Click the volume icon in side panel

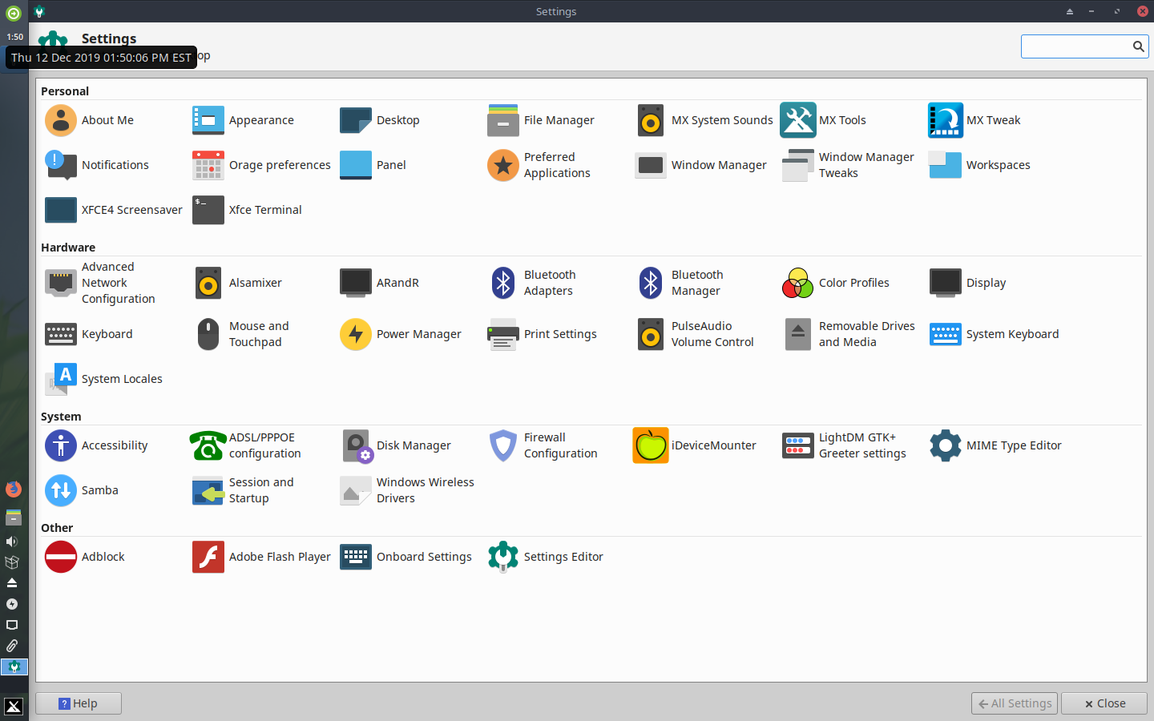click(x=12, y=542)
